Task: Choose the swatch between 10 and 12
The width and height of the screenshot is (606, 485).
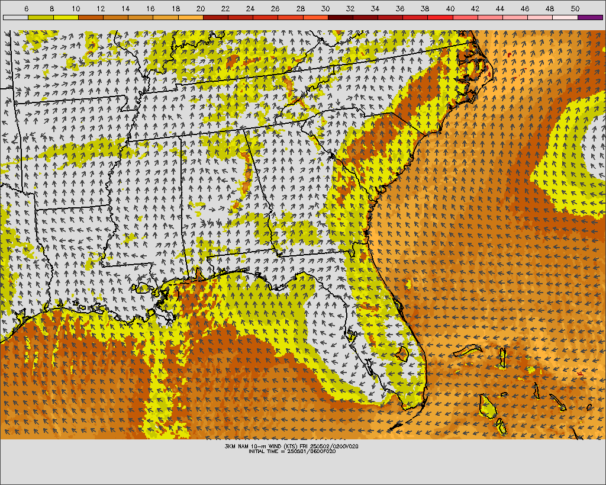Action: (91, 17)
